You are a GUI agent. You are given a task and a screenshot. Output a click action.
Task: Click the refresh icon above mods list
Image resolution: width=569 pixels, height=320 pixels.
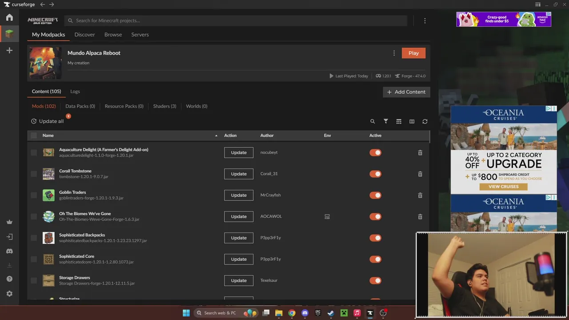425,121
